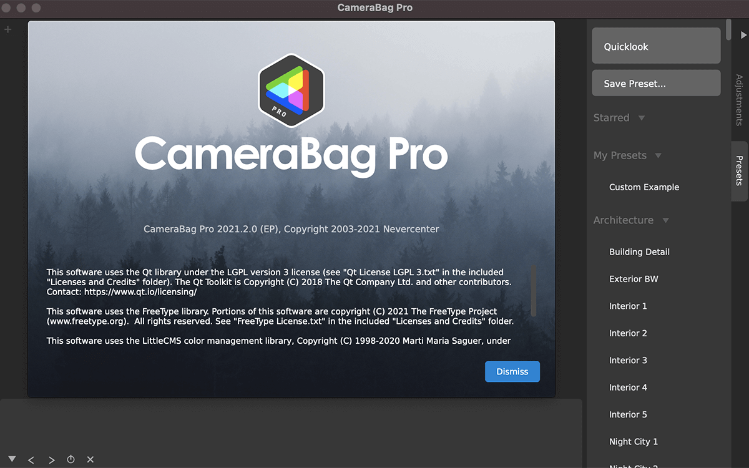Screen dimensions: 749x468
Task: Click the license text scrollbar
Action: [x=534, y=290]
